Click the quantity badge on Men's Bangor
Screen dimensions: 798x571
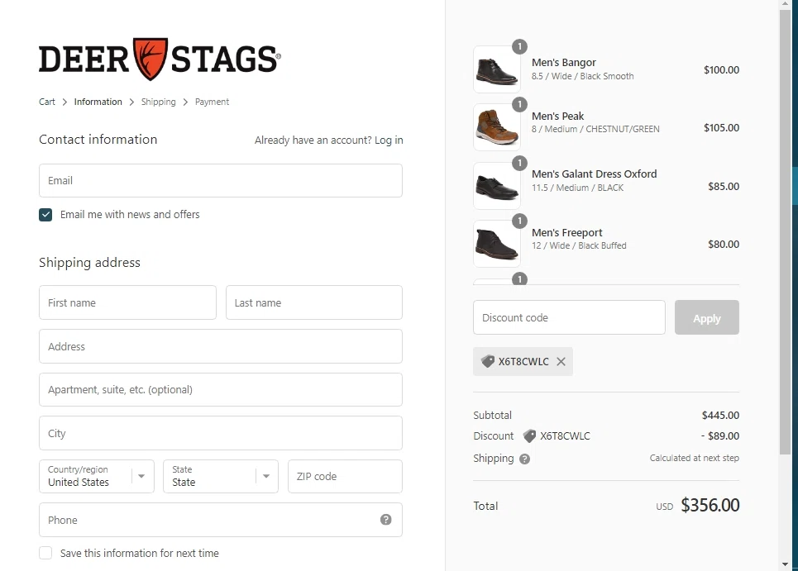pos(519,47)
